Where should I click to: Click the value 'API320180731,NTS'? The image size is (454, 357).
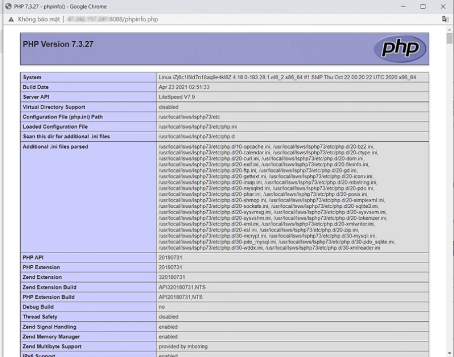tap(182, 287)
